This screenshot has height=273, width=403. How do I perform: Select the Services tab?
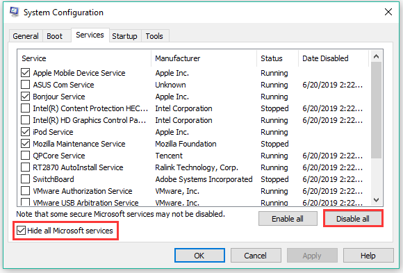(90, 35)
